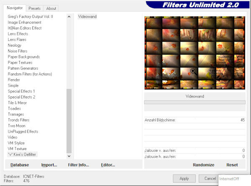Click the InternetOff label
The width and height of the screenshot is (251, 186).
[229, 179]
